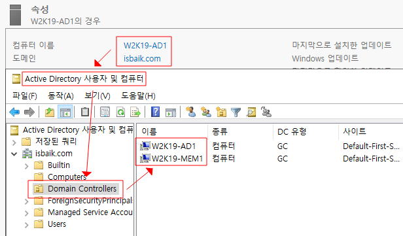Click the 마지막으로 설치한 업데이트 label
403x236 pixels.
(x=342, y=45)
